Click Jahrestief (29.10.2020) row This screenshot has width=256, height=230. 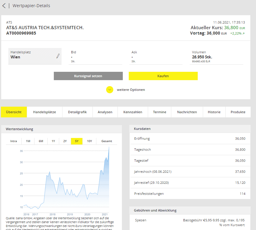190,183
